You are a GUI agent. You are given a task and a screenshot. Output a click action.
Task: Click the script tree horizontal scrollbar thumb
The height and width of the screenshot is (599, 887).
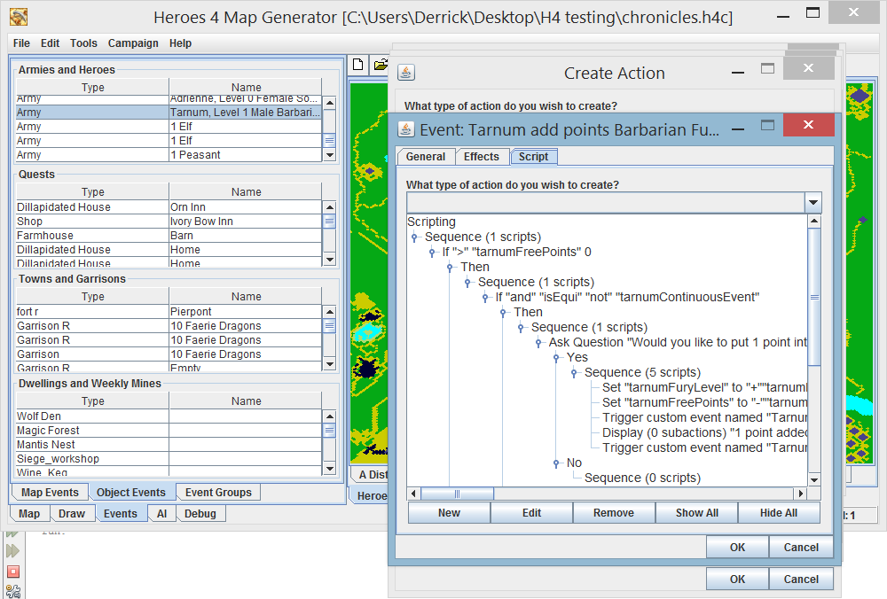click(x=457, y=494)
